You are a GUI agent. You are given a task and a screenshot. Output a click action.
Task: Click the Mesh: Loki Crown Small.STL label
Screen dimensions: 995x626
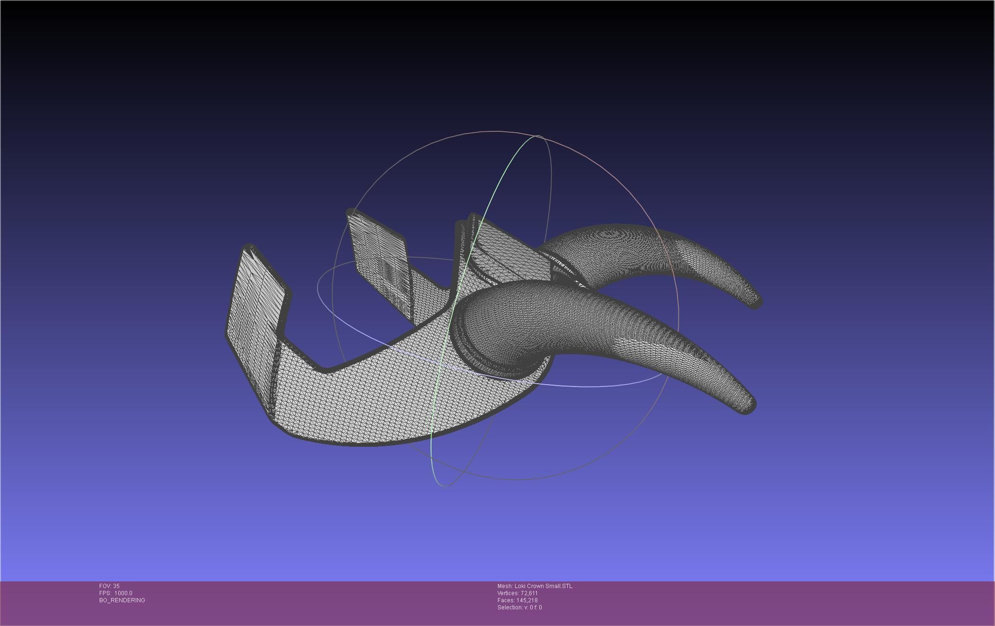coord(535,586)
